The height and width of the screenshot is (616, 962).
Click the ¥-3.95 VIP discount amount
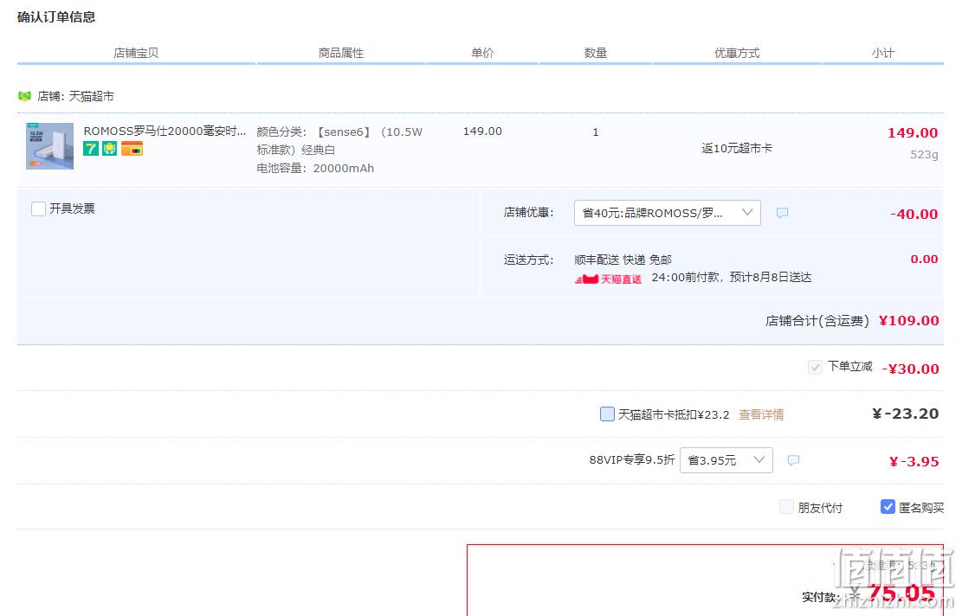914,461
